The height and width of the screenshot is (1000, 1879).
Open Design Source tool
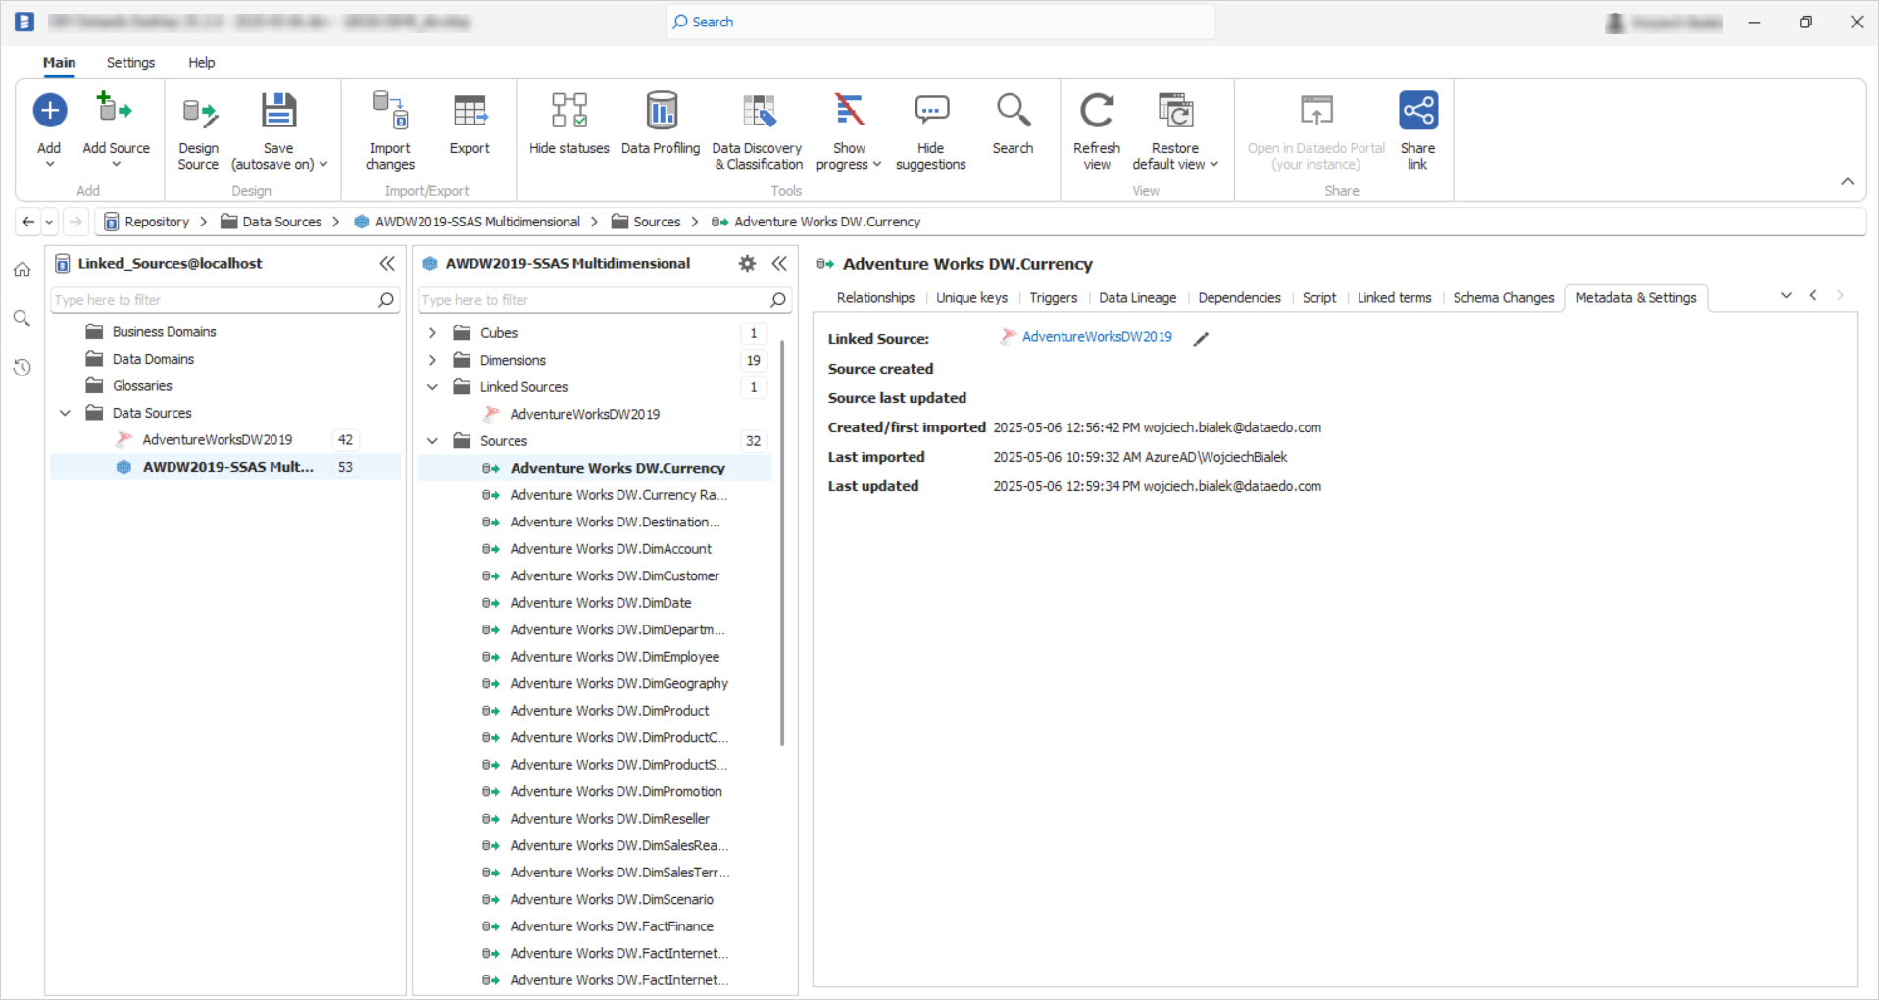pyautogui.click(x=199, y=112)
